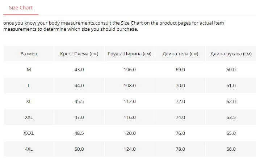This screenshot has height=158, width=256.
Task: Click the 124.0 chest width cell
Action: coord(130,149)
